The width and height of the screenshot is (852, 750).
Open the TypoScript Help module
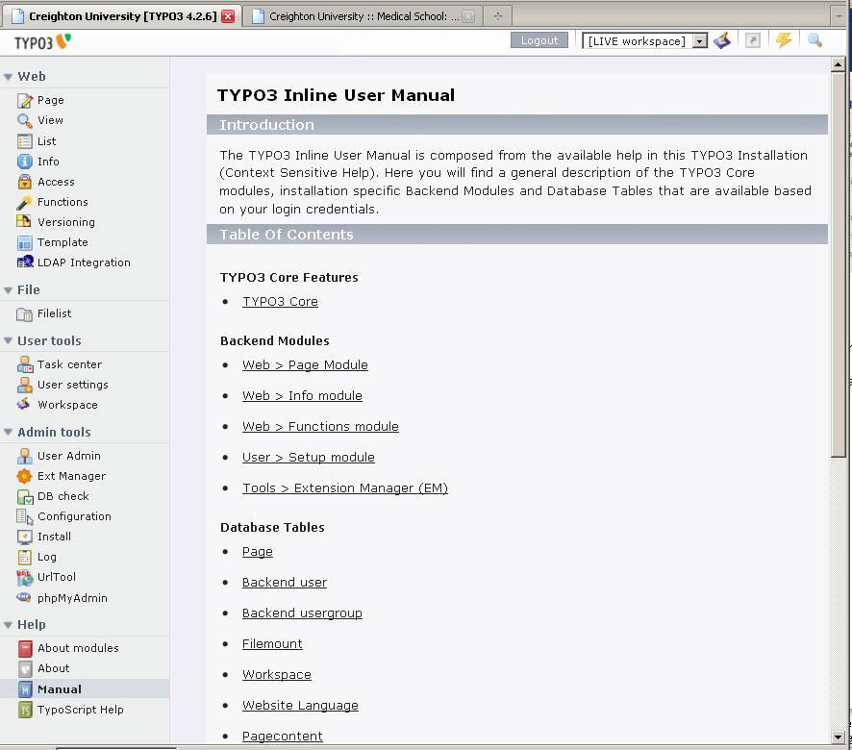[80, 710]
